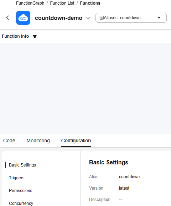Expand the function name chevron dropdown
The width and height of the screenshot is (171, 206).
[88, 18]
